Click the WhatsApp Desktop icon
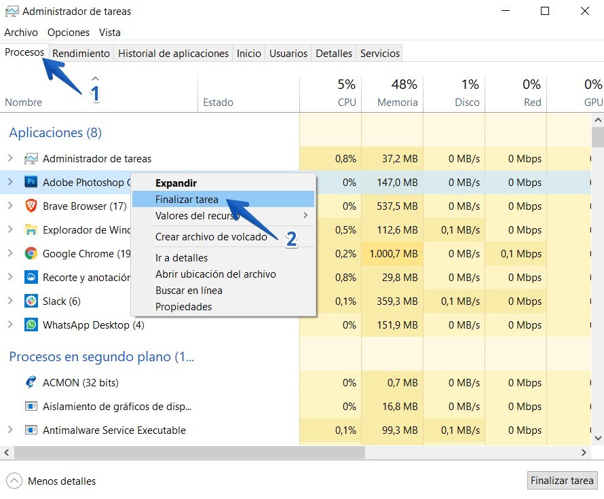The height and width of the screenshot is (499, 604). (x=31, y=325)
